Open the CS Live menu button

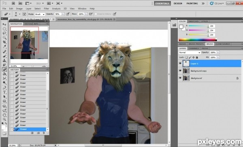217,3
